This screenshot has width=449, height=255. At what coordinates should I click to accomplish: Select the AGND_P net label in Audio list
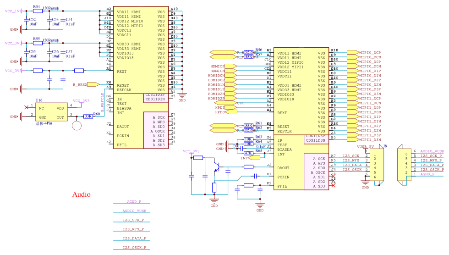(x=134, y=202)
